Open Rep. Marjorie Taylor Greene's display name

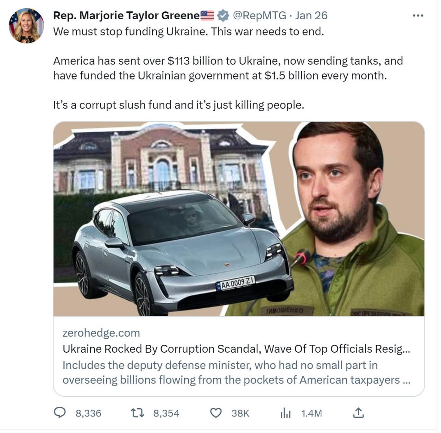(126, 16)
